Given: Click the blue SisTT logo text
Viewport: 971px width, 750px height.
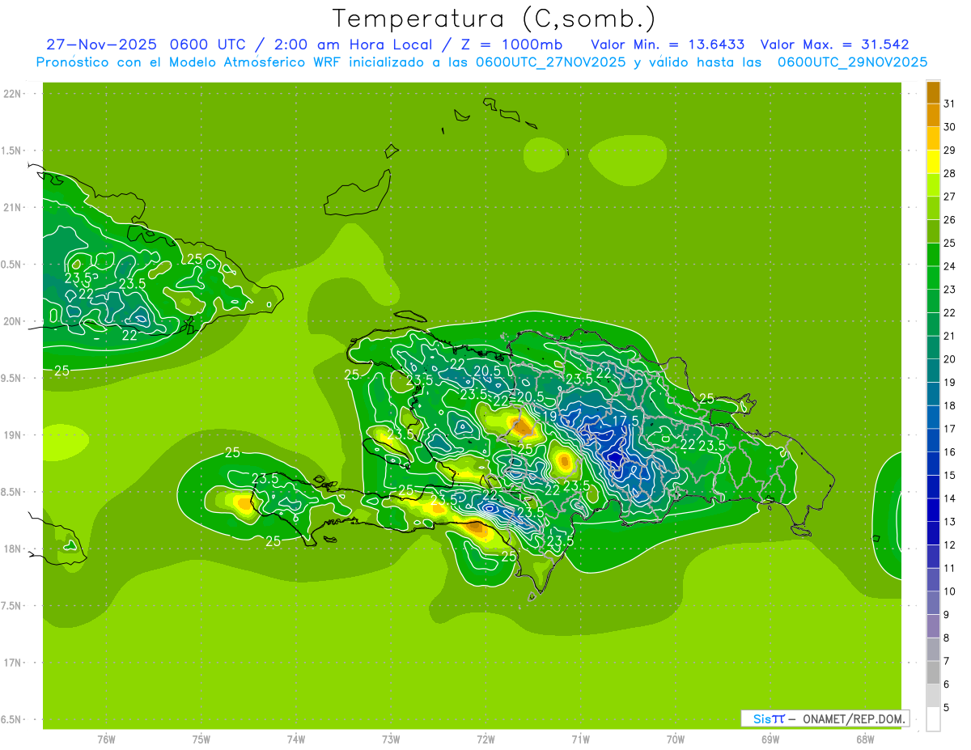Looking at the screenshot, I should (x=768, y=718).
